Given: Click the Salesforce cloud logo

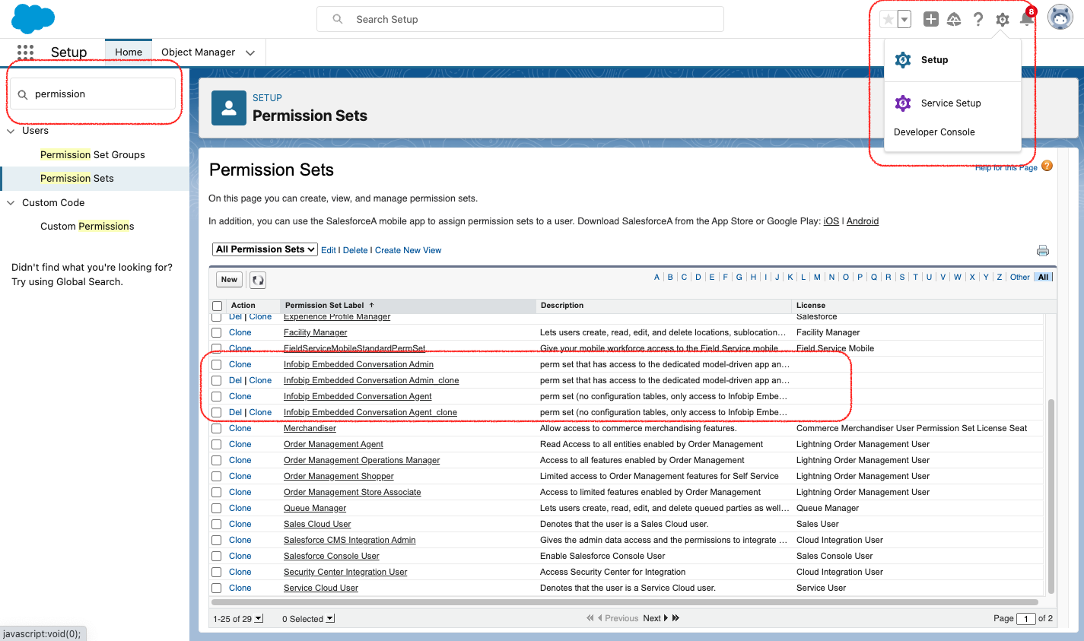Looking at the screenshot, I should tap(33, 19).
